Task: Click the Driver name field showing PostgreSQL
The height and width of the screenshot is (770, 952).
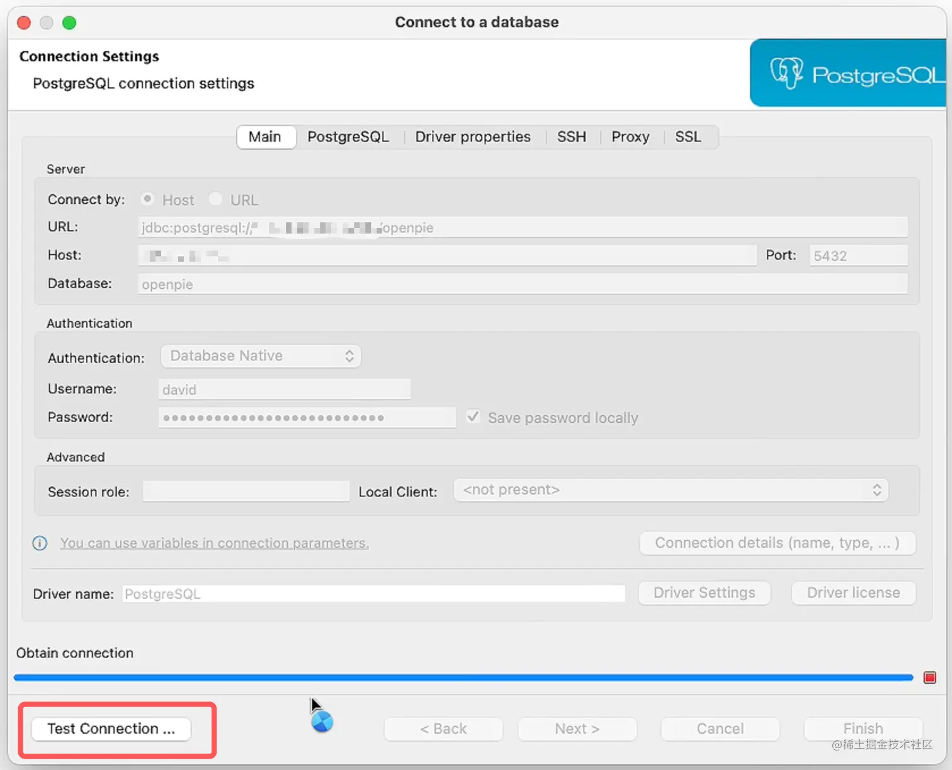Action: click(x=373, y=594)
